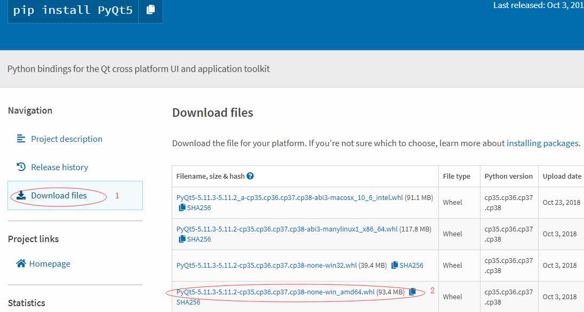
Task: Click the Python version cell in win32 row
Action: click(x=509, y=266)
